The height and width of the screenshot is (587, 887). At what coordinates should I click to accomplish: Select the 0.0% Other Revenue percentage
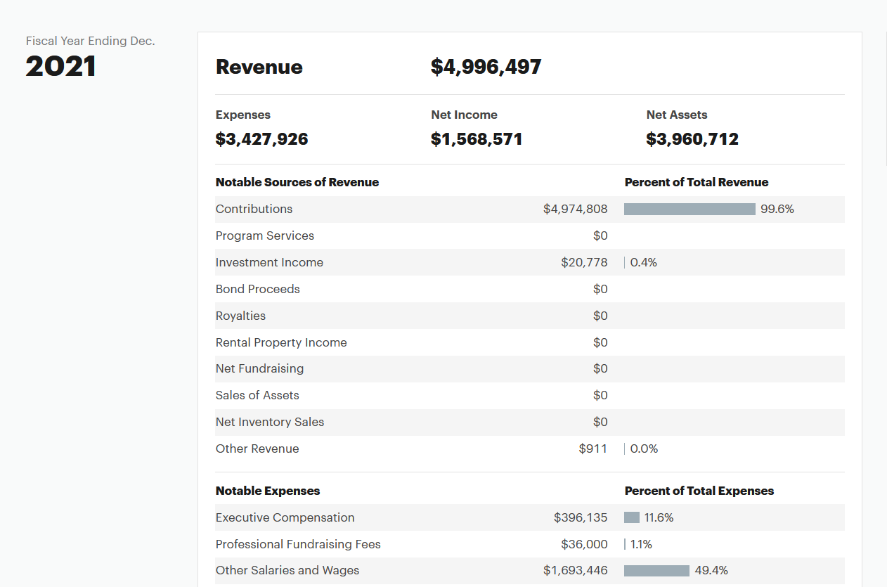click(645, 449)
